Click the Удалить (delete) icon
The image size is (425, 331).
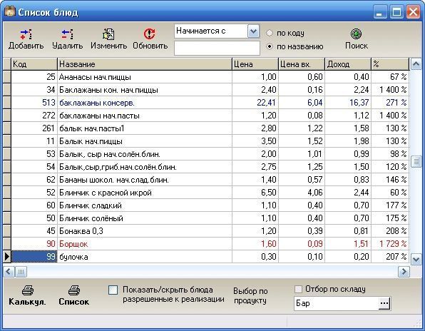coord(67,34)
